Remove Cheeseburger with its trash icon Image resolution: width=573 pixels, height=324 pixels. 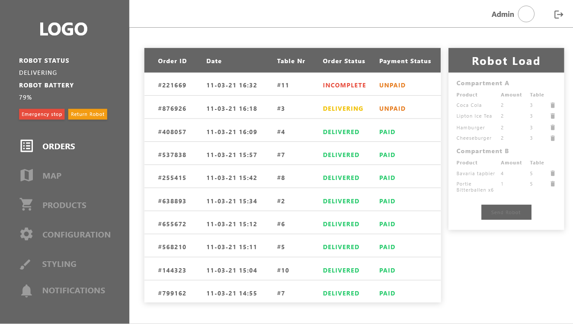click(553, 138)
